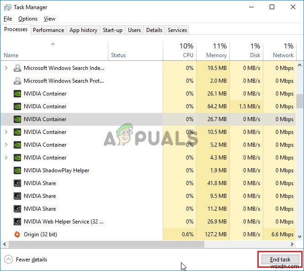Click the 1.9 MB memory value

(x=219, y=170)
